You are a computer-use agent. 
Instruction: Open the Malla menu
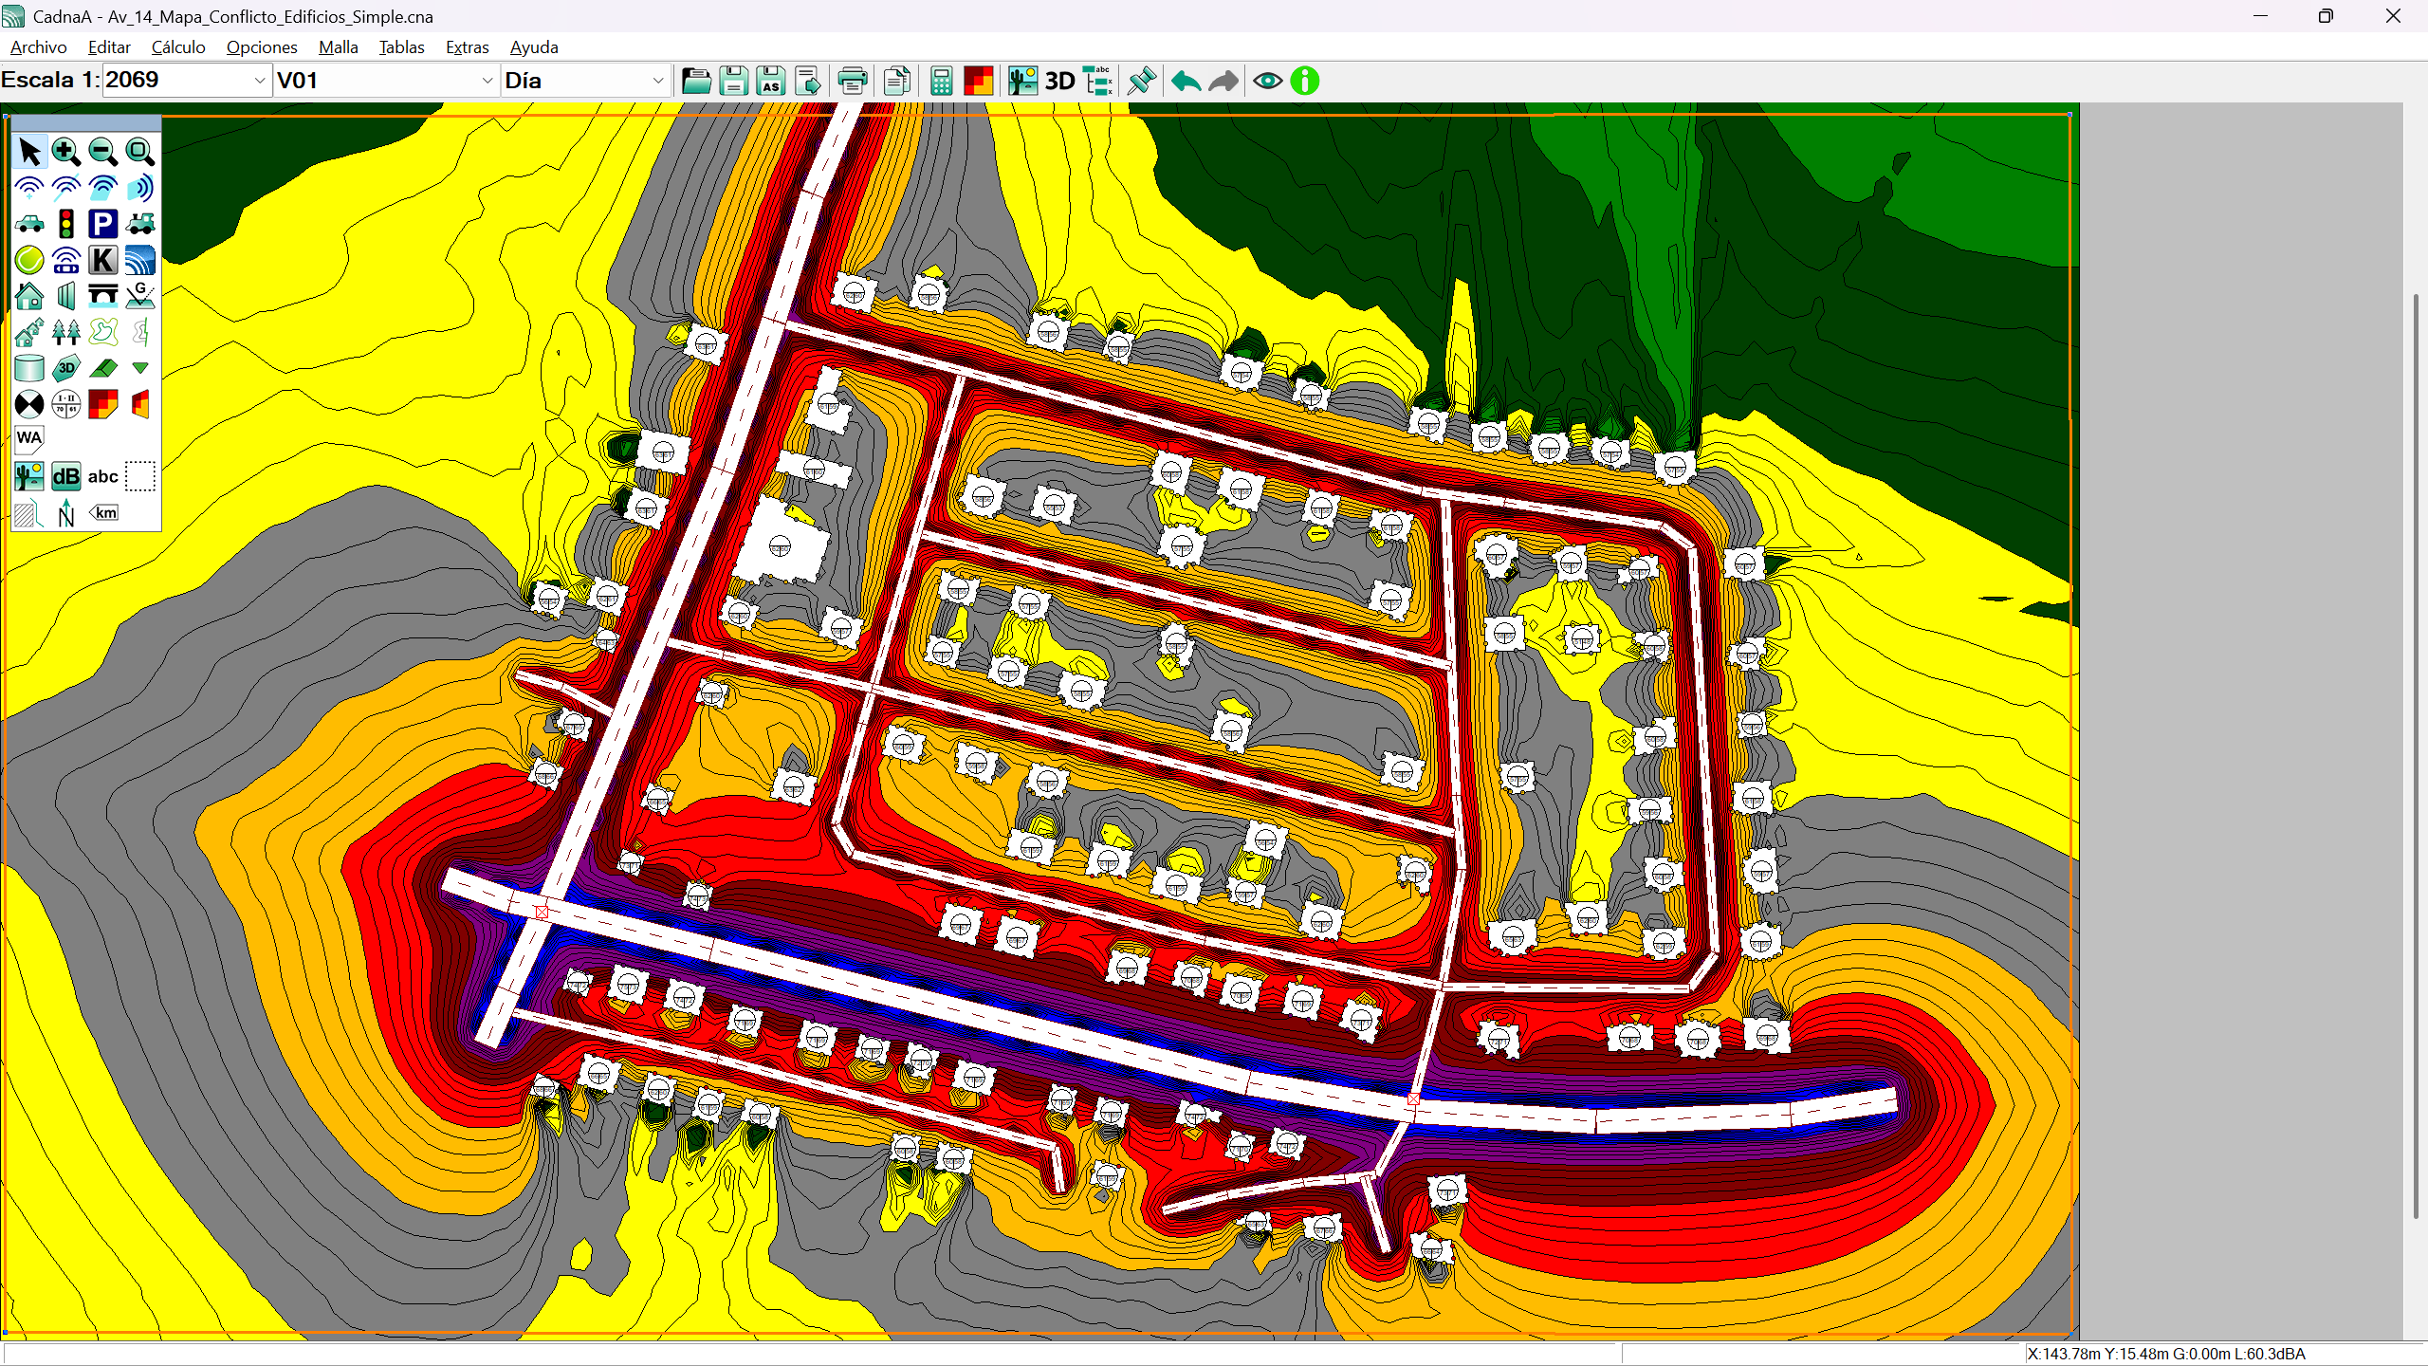[339, 47]
